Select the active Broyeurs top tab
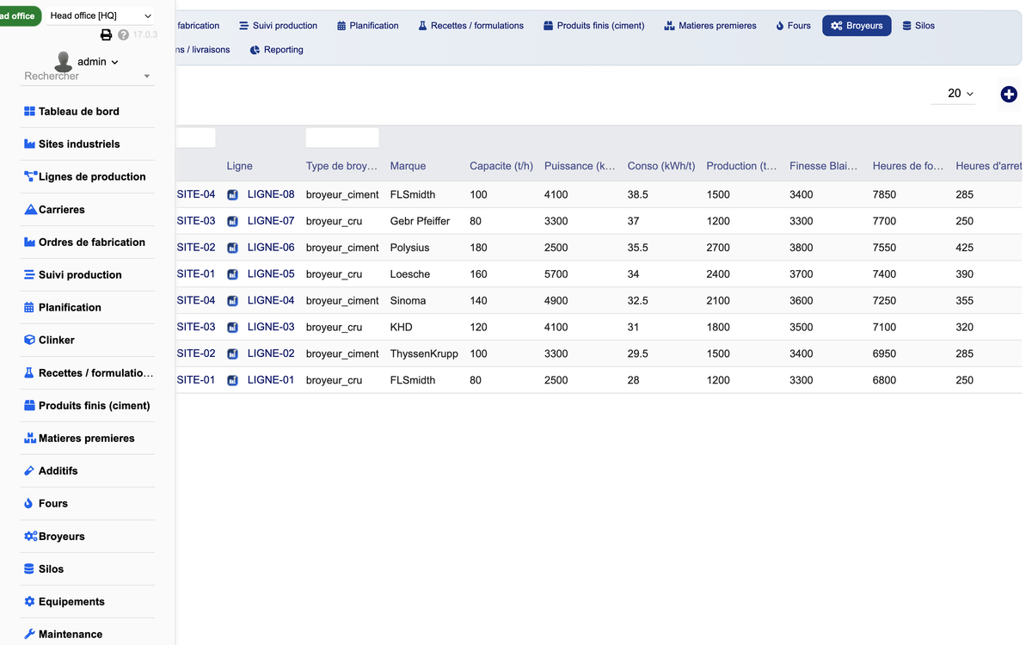This screenshot has width=1032, height=645. click(x=857, y=26)
